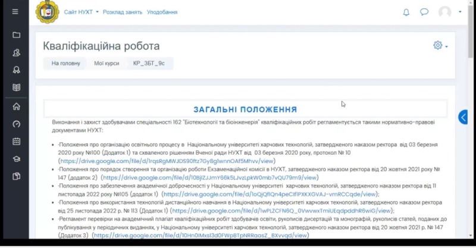Click the Кваліфікаційна робота page title
The image size is (476, 248).
coord(101,46)
